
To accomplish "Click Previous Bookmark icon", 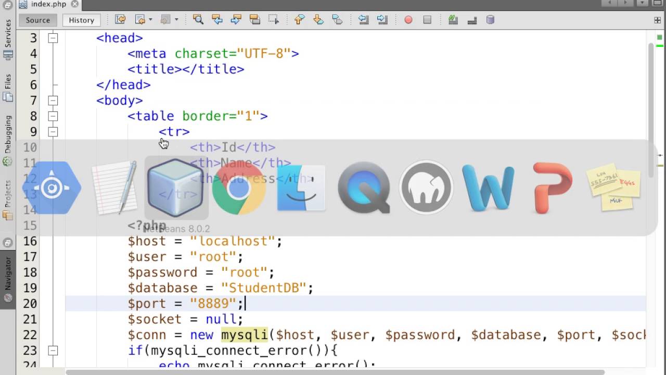I will pos(299,20).
